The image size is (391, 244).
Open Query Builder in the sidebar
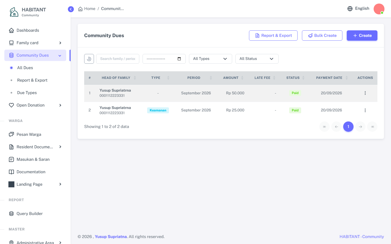35,214
